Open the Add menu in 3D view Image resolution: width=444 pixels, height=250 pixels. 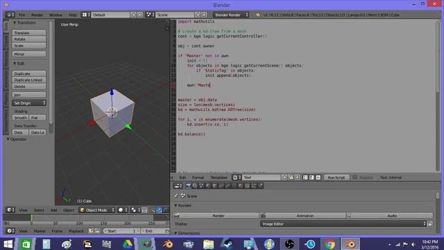(x=54, y=210)
